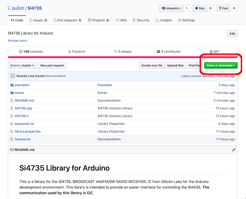The width and height of the screenshot is (246, 199).
Task: Switch to the Projects tab
Action: [x=98, y=20]
